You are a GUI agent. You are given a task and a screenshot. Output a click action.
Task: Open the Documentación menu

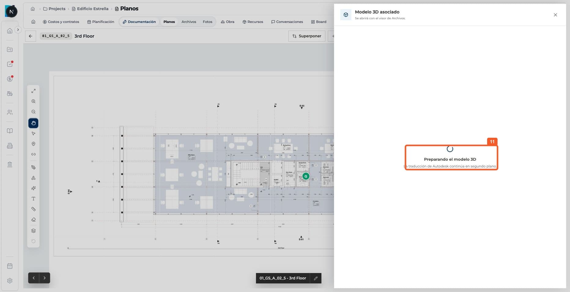(139, 22)
